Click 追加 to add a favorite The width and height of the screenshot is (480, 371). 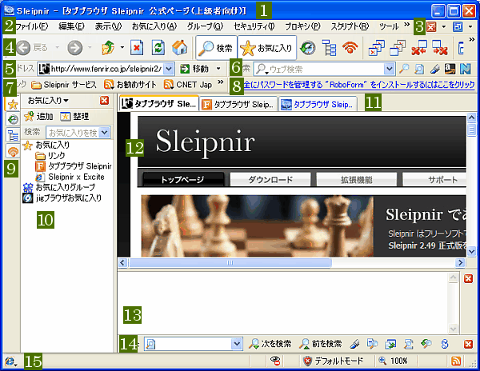click(38, 117)
